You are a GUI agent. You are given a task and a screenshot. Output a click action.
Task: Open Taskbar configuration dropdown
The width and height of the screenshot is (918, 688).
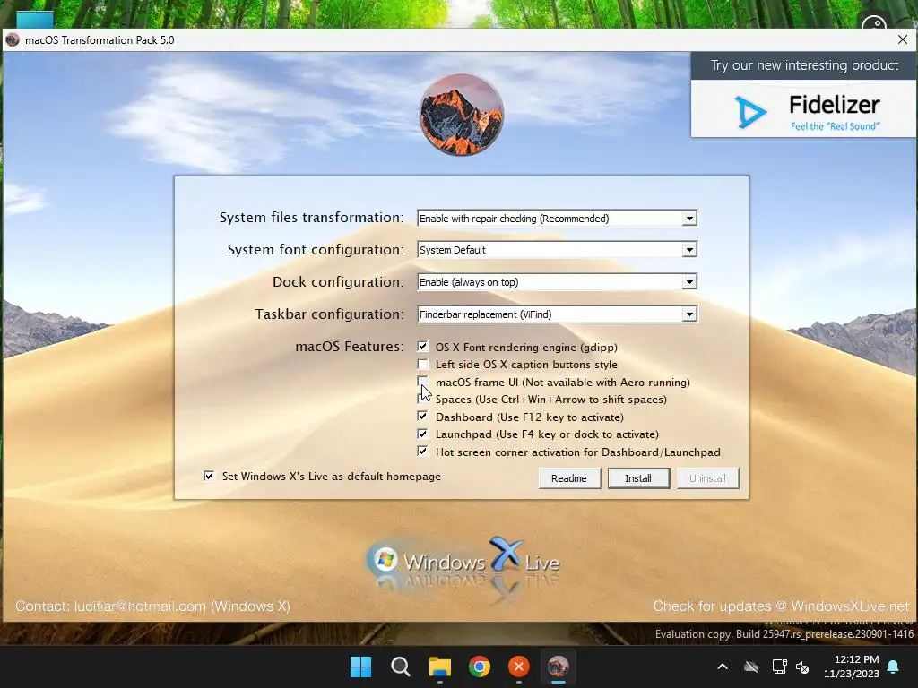(689, 314)
